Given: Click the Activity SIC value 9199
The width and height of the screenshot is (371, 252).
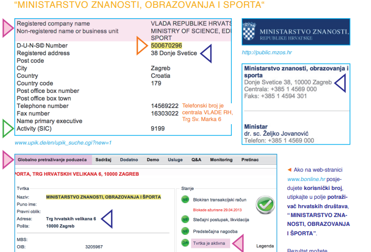Looking at the screenshot, I should tap(158, 128).
